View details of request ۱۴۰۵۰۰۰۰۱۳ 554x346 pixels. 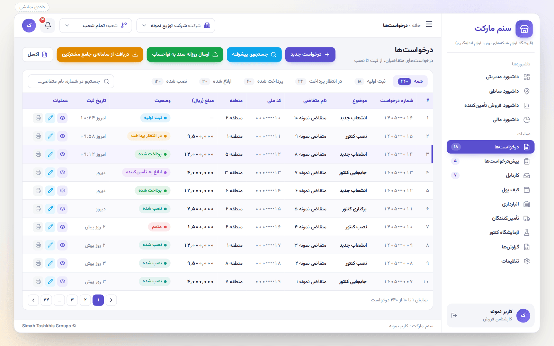(62, 172)
